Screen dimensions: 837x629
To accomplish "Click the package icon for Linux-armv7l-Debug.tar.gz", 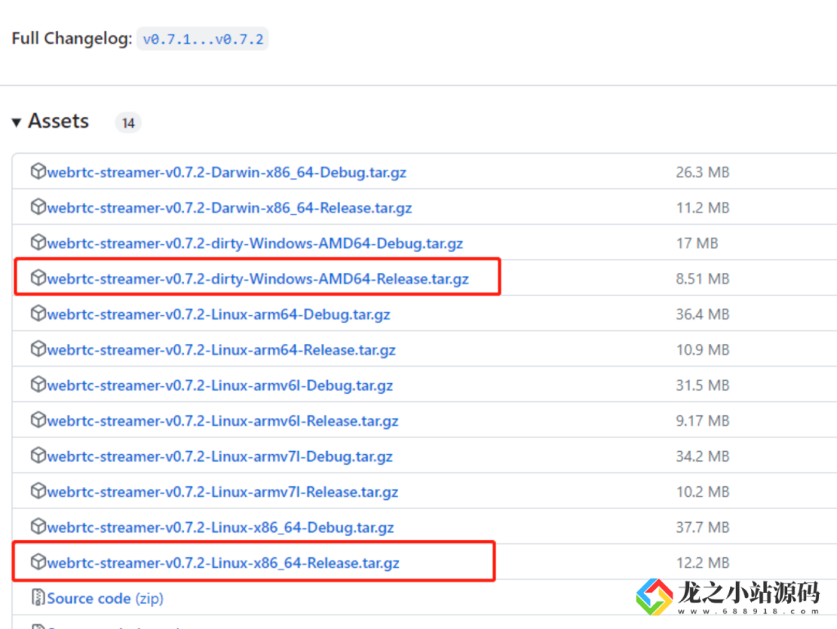I will [x=38, y=455].
